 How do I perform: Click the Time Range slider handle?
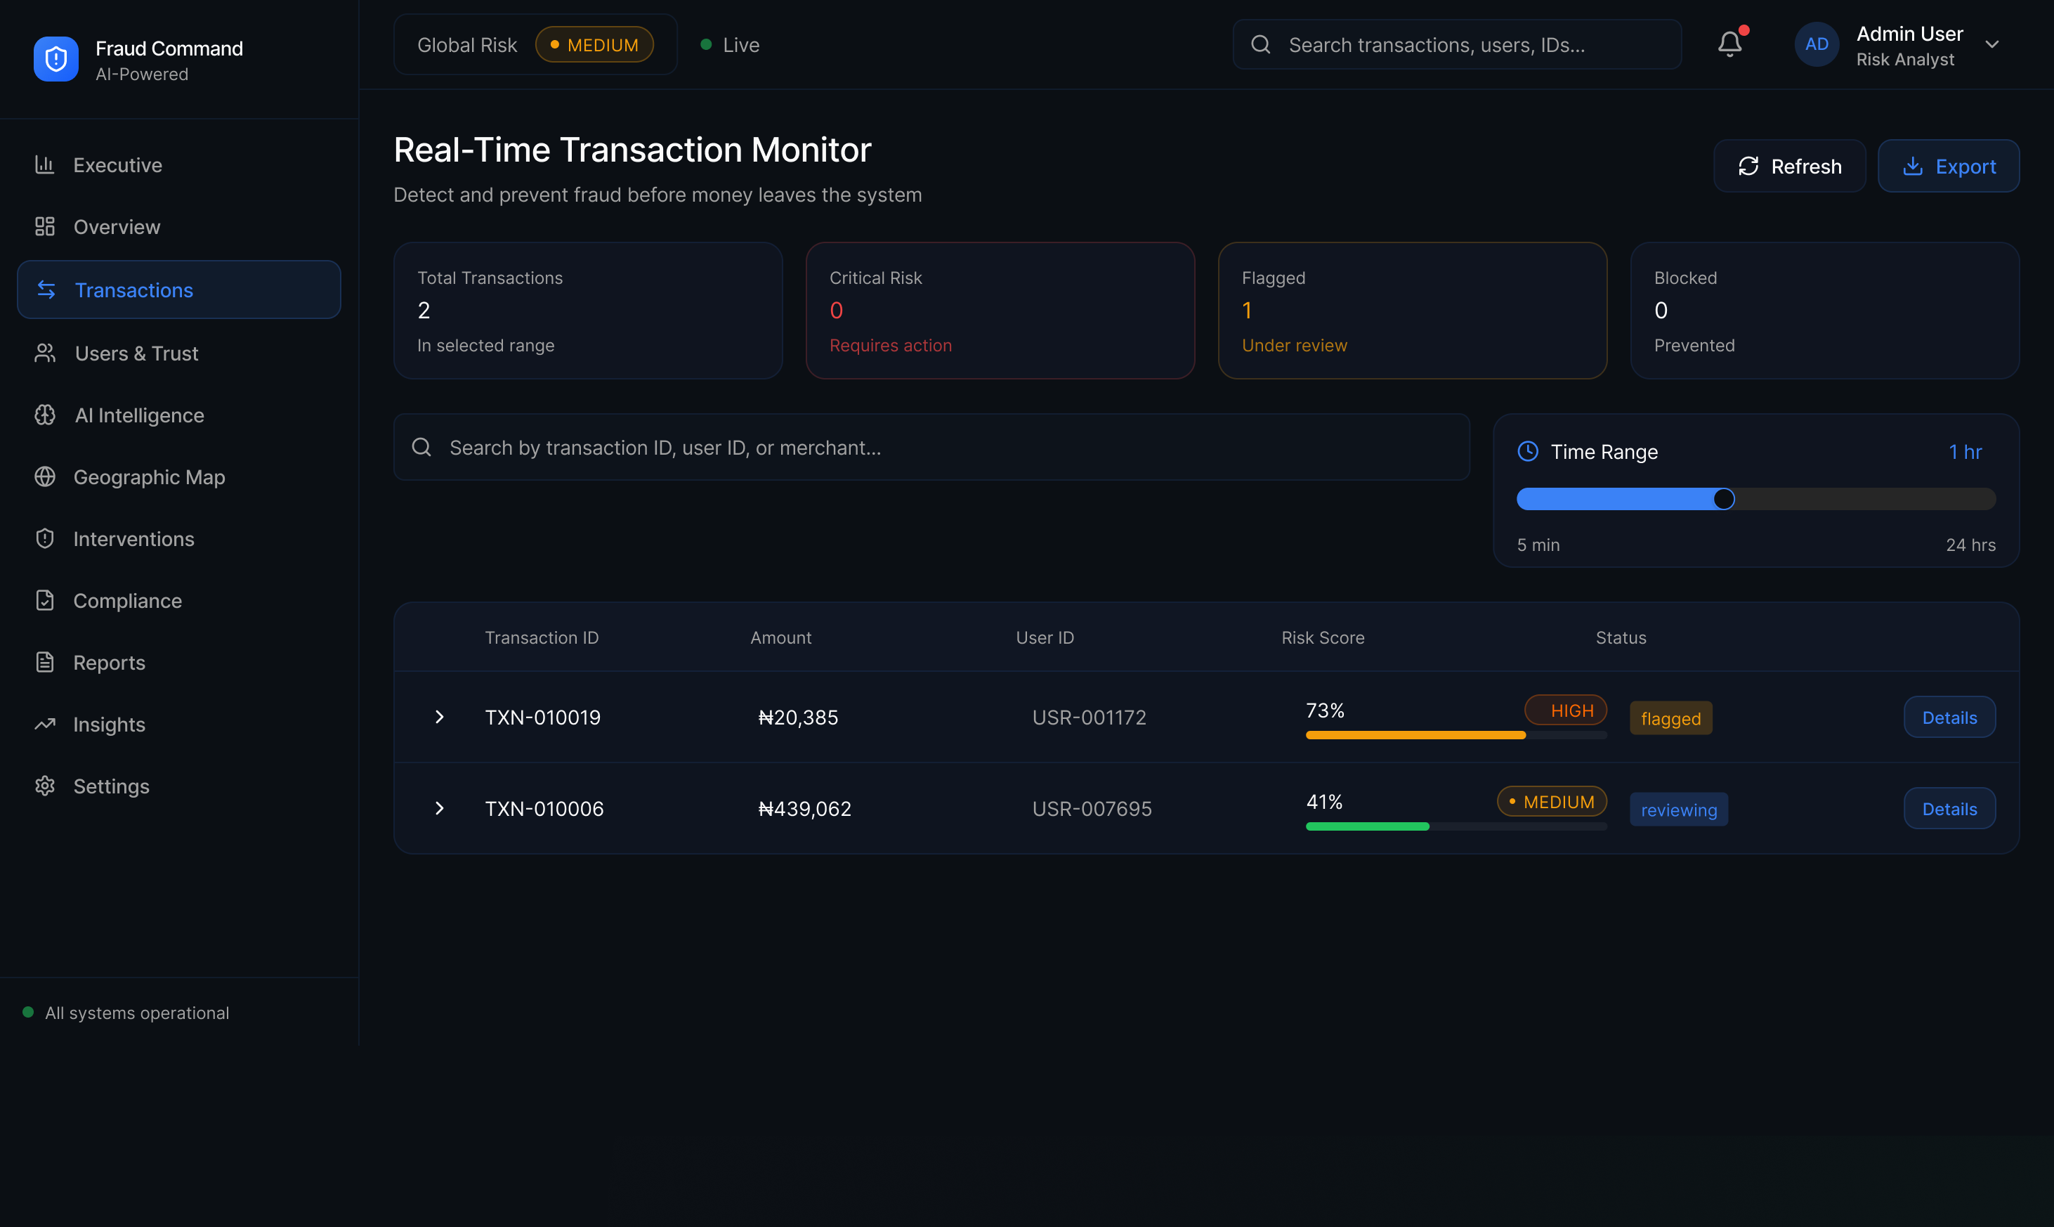pyautogui.click(x=1724, y=498)
